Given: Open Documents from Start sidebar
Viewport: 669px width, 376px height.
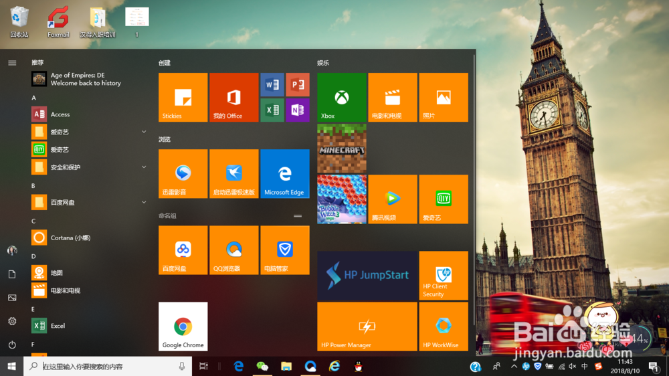Looking at the screenshot, I should (x=12, y=274).
